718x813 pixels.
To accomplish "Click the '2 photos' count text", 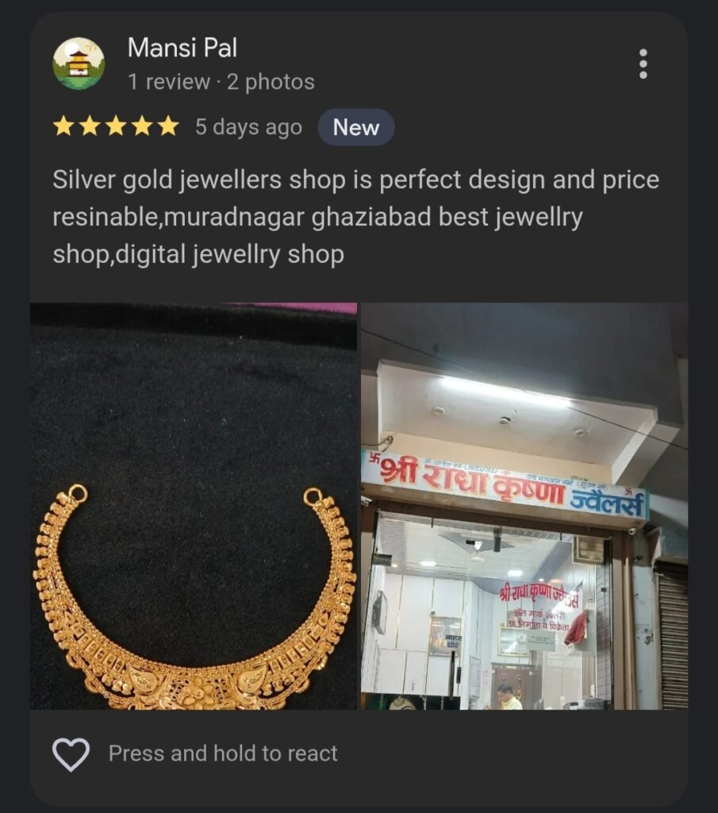I will (x=271, y=82).
